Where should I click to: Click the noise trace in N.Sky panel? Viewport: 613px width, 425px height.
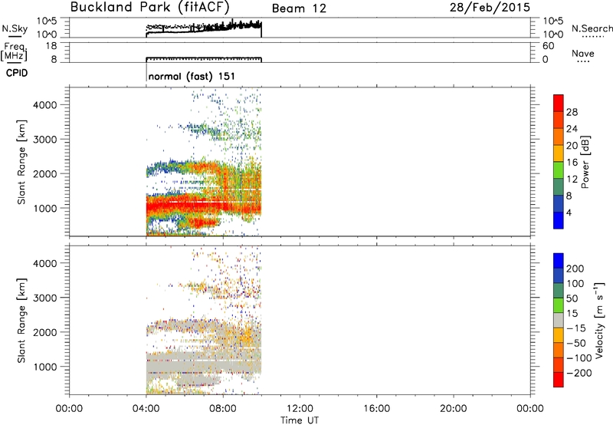[203, 28]
